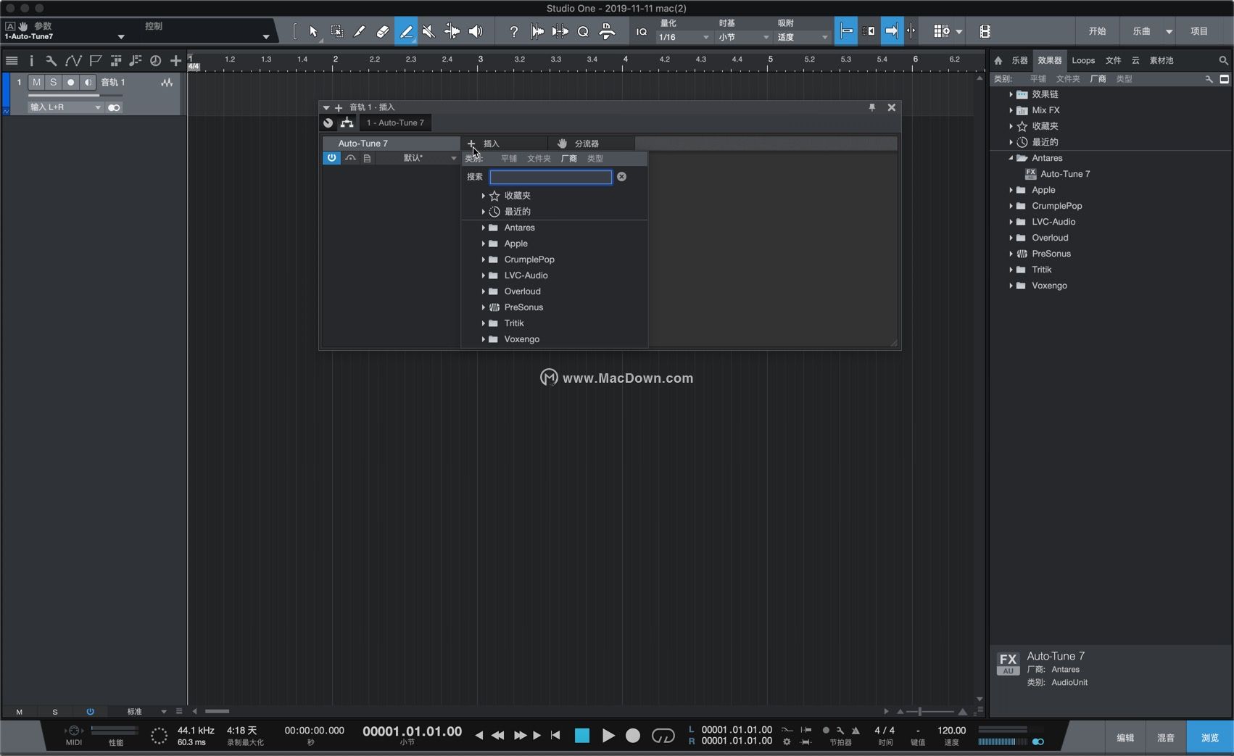The height and width of the screenshot is (756, 1234).
Task: Click home icon in browser panel
Action: [998, 60]
